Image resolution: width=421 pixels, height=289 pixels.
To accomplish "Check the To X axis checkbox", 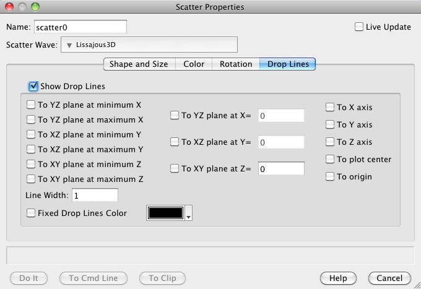I will coord(331,107).
